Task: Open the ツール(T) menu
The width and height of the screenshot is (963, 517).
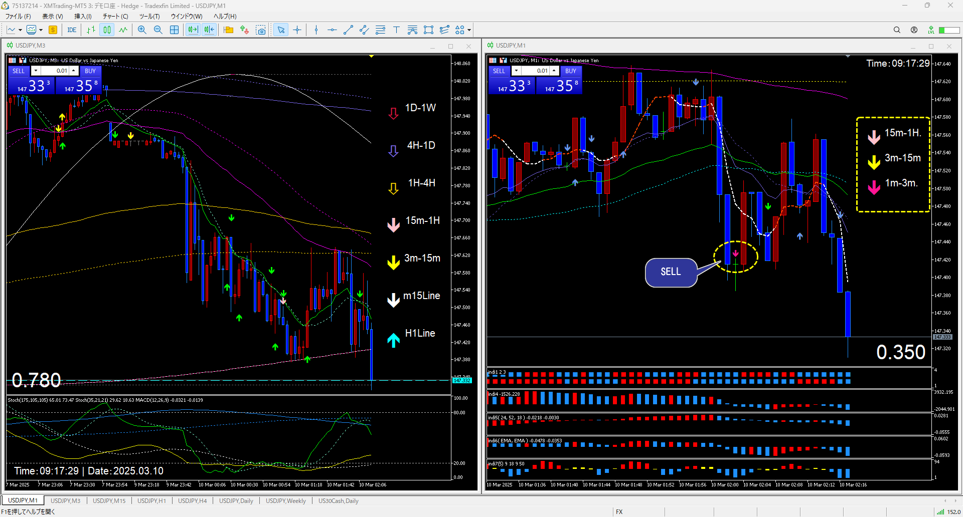Action: [x=149, y=16]
